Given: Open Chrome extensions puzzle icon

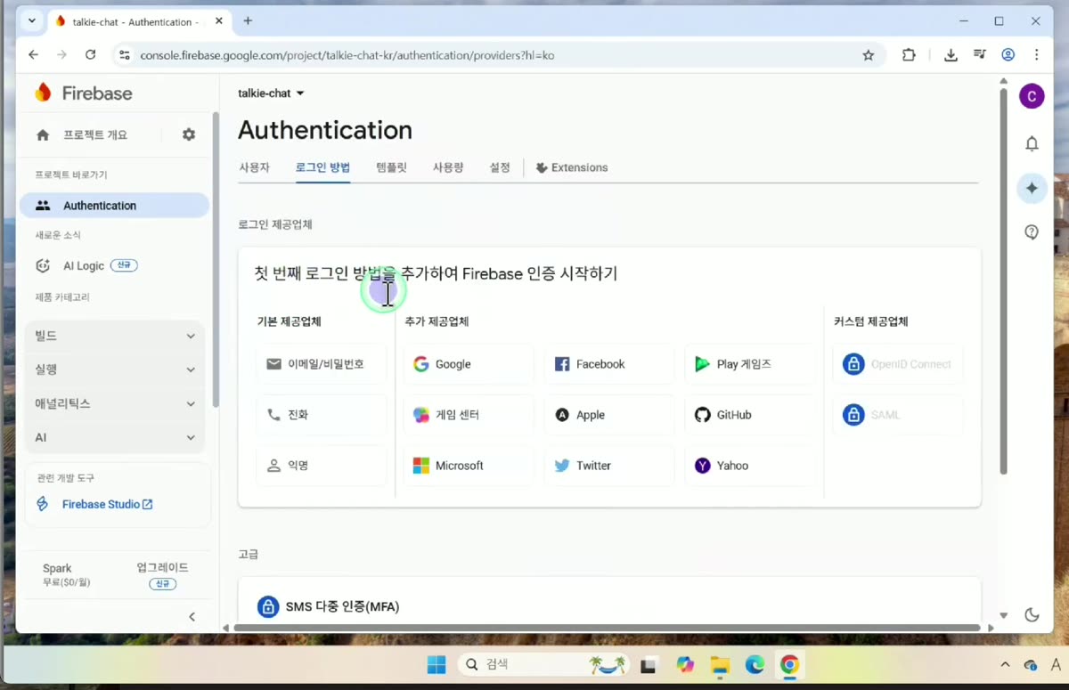Looking at the screenshot, I should coord(909,55).
